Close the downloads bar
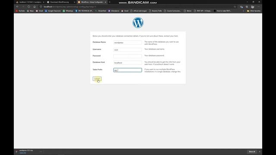This screenshot has height=155, width=276. pyautogui.click(x=260, y=152)
